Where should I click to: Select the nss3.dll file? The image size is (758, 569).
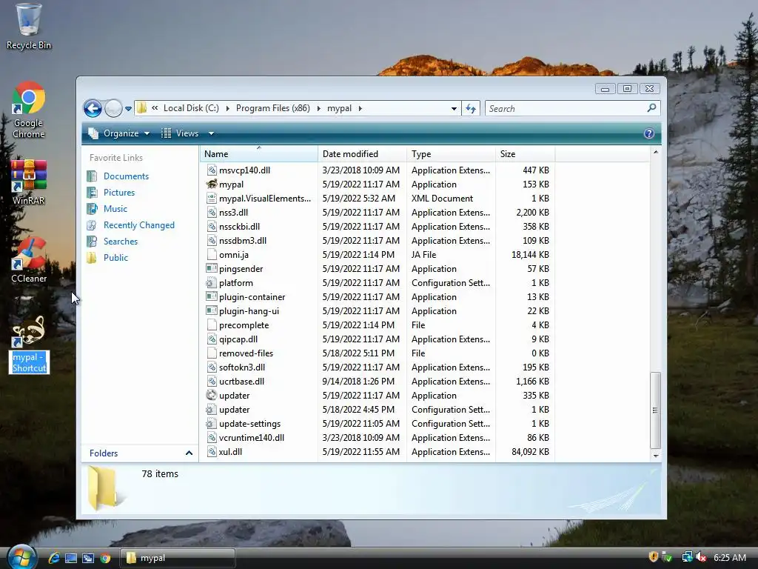click(x=233, y=213)
